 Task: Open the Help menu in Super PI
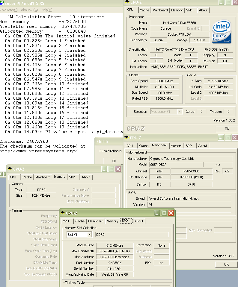(x=47, y=10)
